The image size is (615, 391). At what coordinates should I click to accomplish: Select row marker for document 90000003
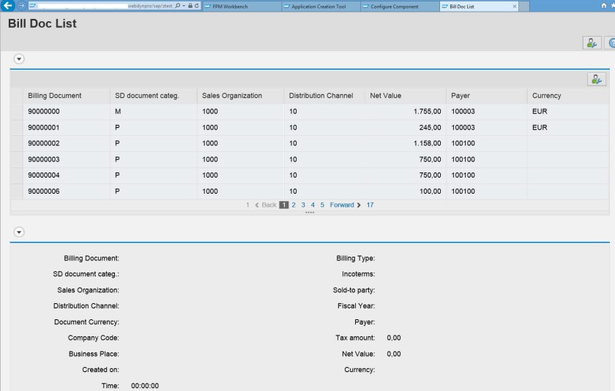[17, 159]
